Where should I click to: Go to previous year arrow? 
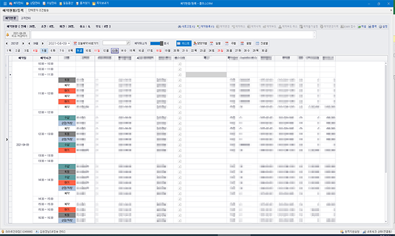(7, 44)
